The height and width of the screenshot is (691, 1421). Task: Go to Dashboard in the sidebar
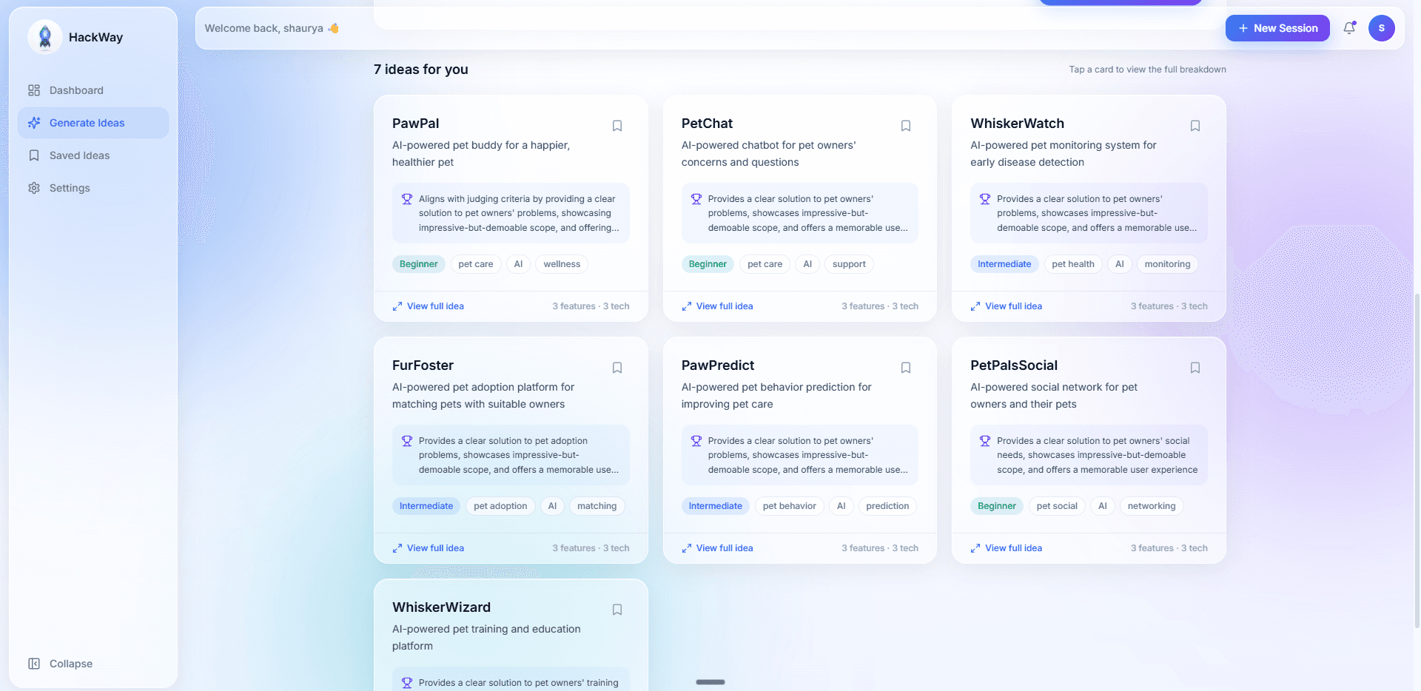click(x=93, y=90)
